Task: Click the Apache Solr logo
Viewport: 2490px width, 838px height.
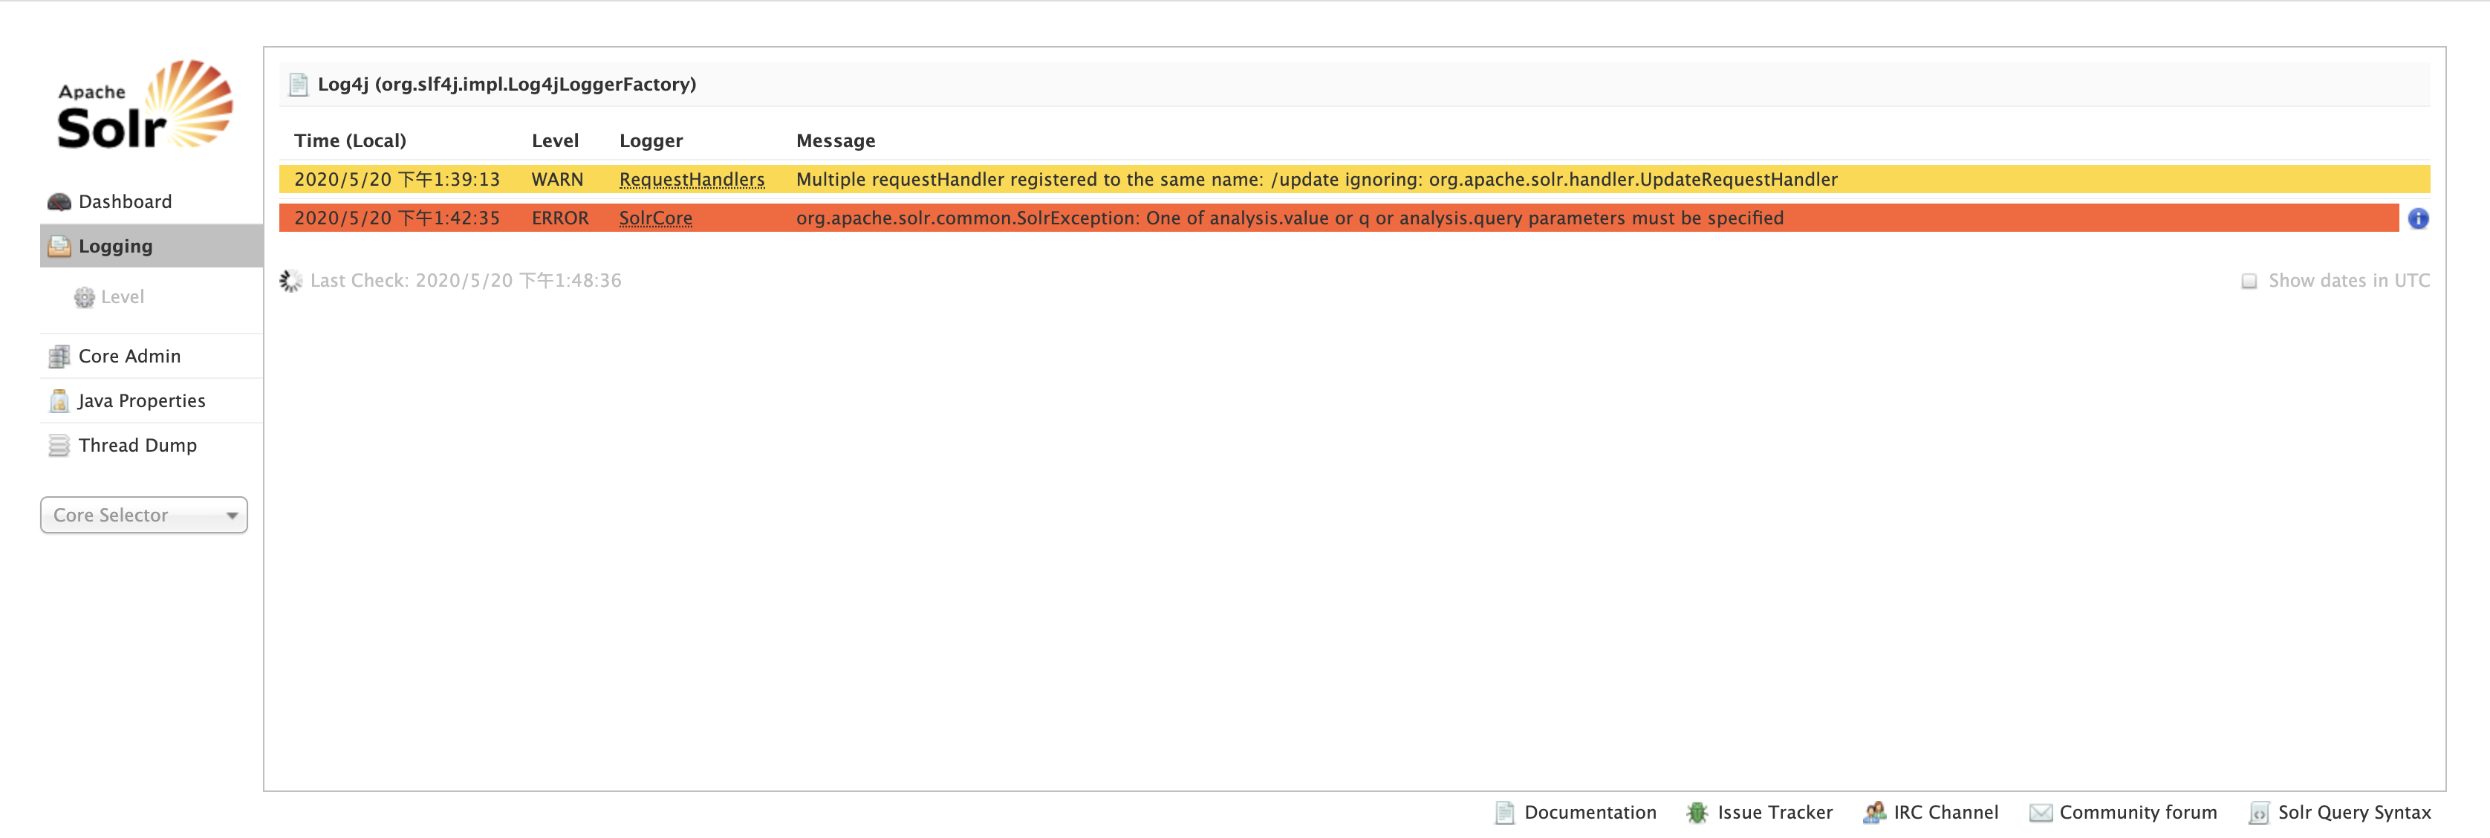Action: click(x=144, y=105)
